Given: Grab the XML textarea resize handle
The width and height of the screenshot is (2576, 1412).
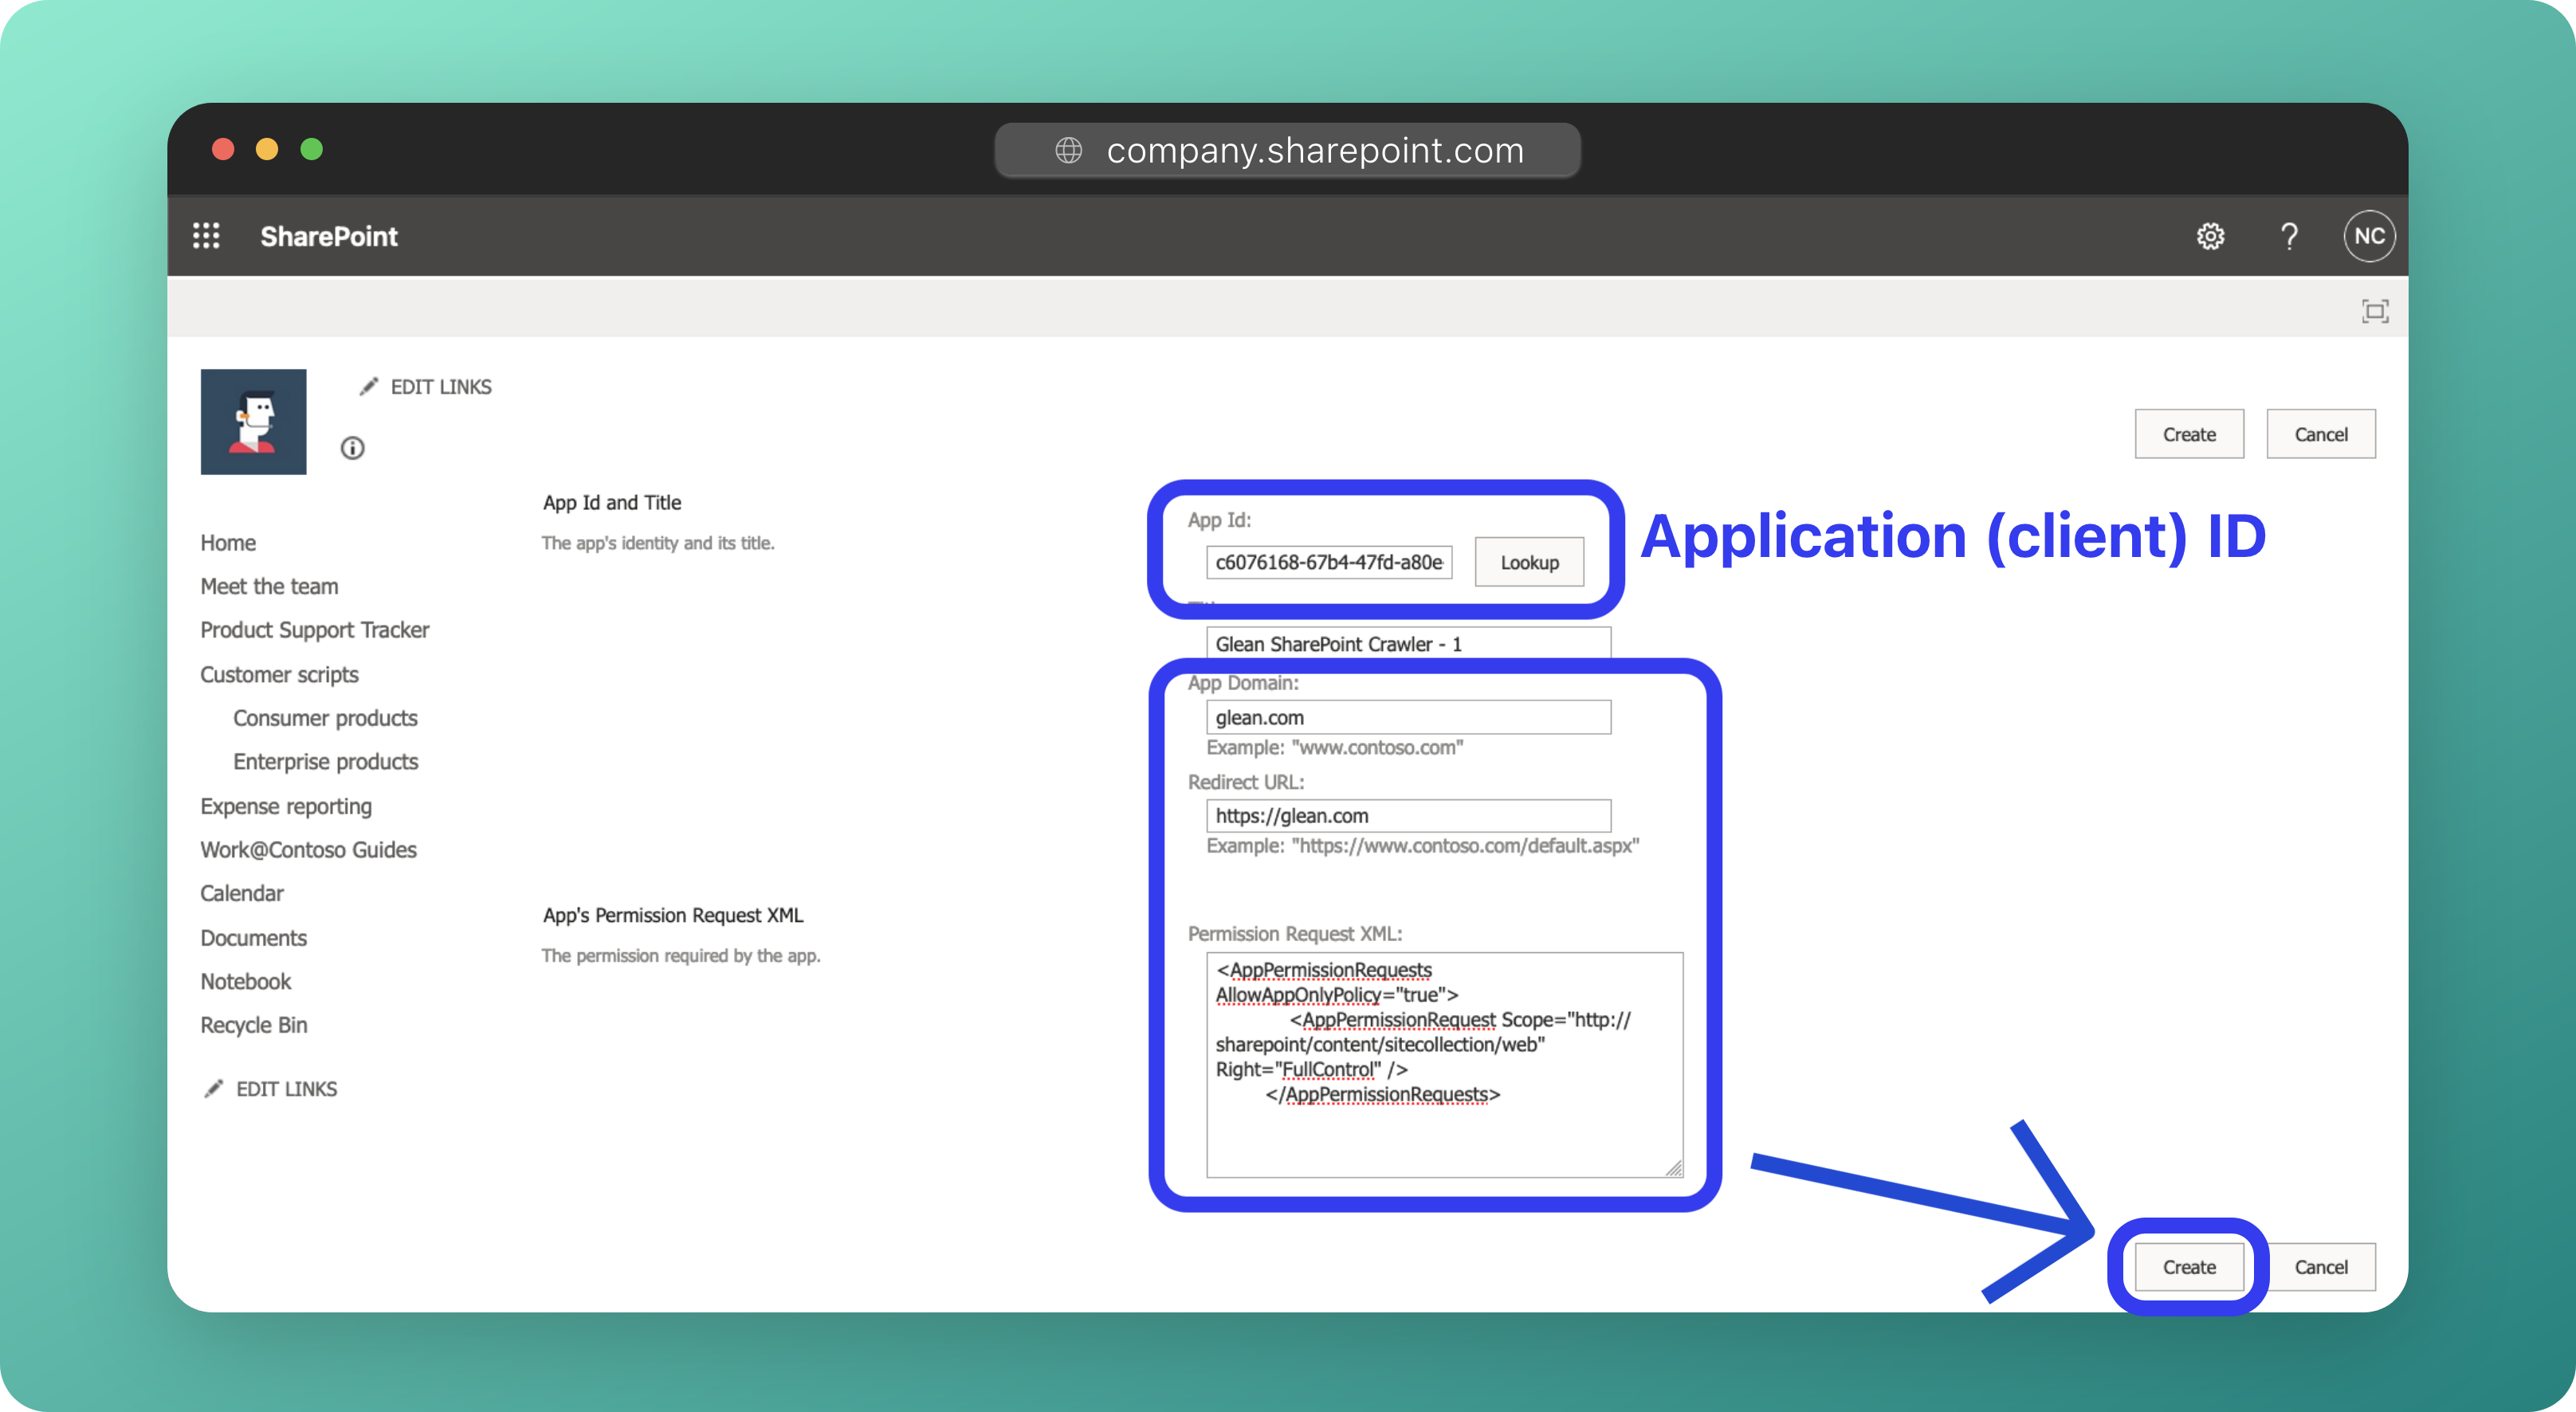Looking at the screenshot, I should 1674,1168.
